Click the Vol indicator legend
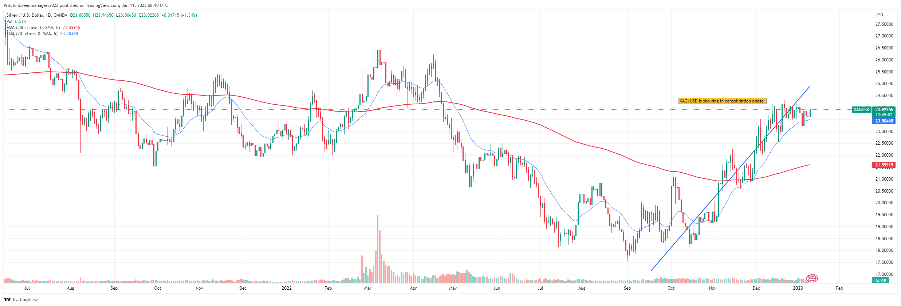This screenshot has height=306, width=901. click(x=16, y=21)
